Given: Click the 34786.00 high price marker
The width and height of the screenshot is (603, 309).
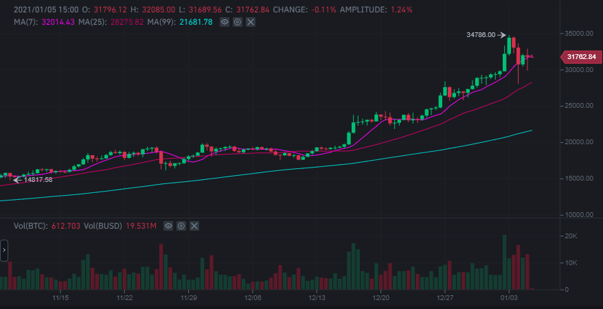Looking at the screenshot, I should [481, 35].
